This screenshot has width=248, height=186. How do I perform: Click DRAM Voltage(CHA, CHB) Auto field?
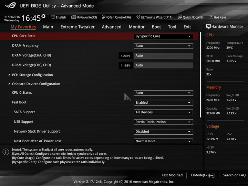point(163,56)
